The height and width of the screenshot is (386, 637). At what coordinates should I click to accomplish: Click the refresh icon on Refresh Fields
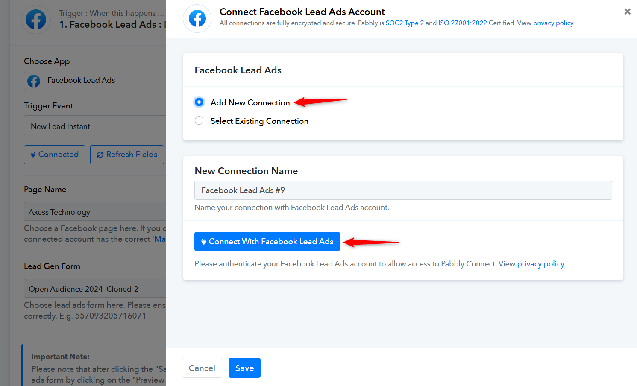click(x=100, y=155)
